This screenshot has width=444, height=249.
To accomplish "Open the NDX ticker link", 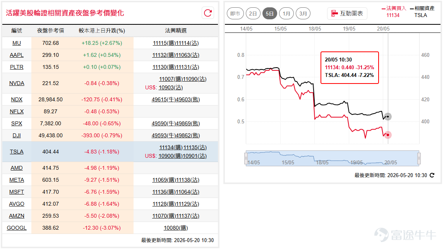I will (17, 100).
